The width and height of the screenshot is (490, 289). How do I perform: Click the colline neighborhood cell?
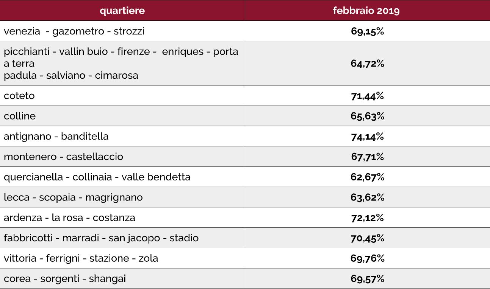[x=20, y=116]
